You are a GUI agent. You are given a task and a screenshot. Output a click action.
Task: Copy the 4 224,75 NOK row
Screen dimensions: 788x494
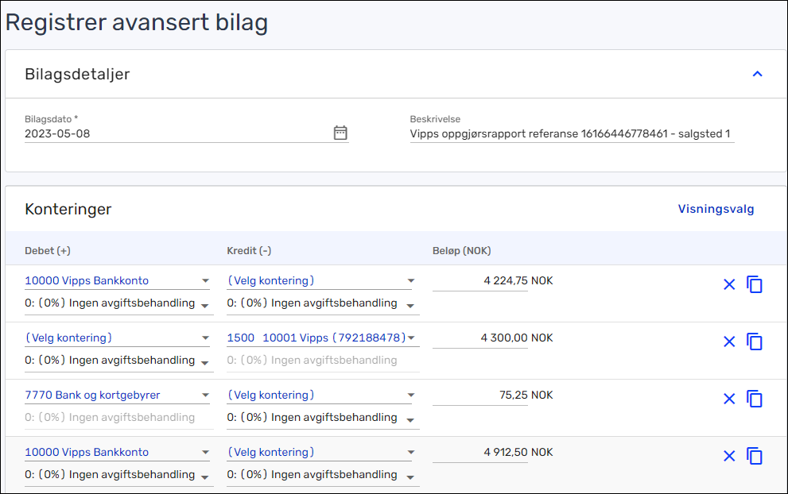[x=755, y=284]
